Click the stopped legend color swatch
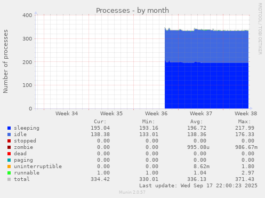Viewport: 265px width, 198px height. tap(9, 141)
